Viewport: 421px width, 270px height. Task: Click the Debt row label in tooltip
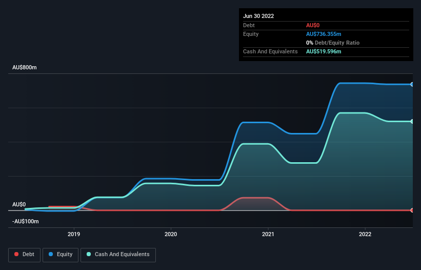tap(249, 25)
